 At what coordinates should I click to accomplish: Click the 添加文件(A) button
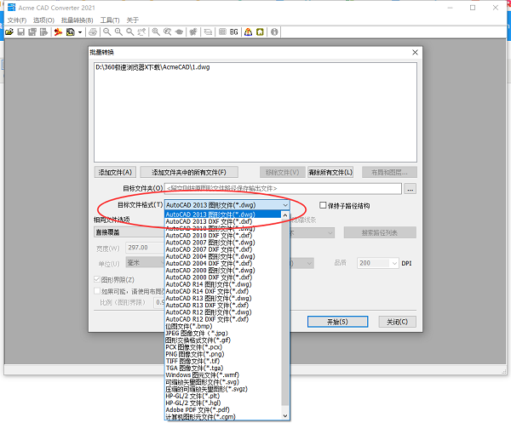[x=115, y=172]
